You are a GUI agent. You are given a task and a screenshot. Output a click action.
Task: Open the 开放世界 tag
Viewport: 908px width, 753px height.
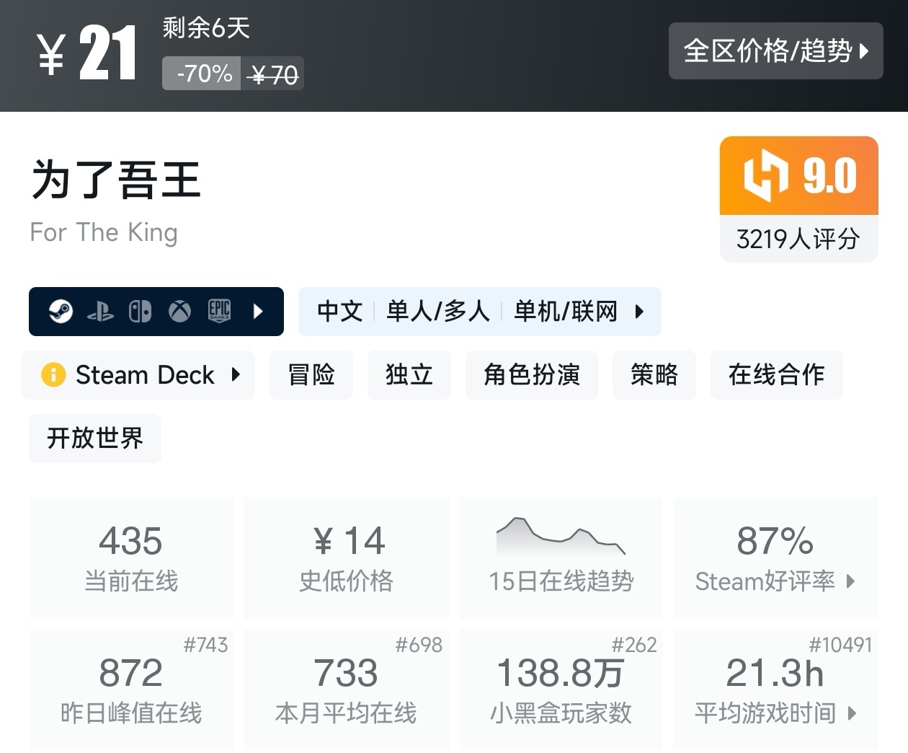pyautogui.click(x=95, y=439)
